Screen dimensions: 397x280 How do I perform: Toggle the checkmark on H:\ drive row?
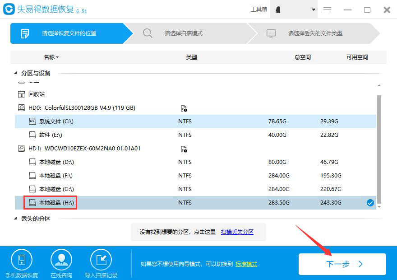(x=370, y=203)
